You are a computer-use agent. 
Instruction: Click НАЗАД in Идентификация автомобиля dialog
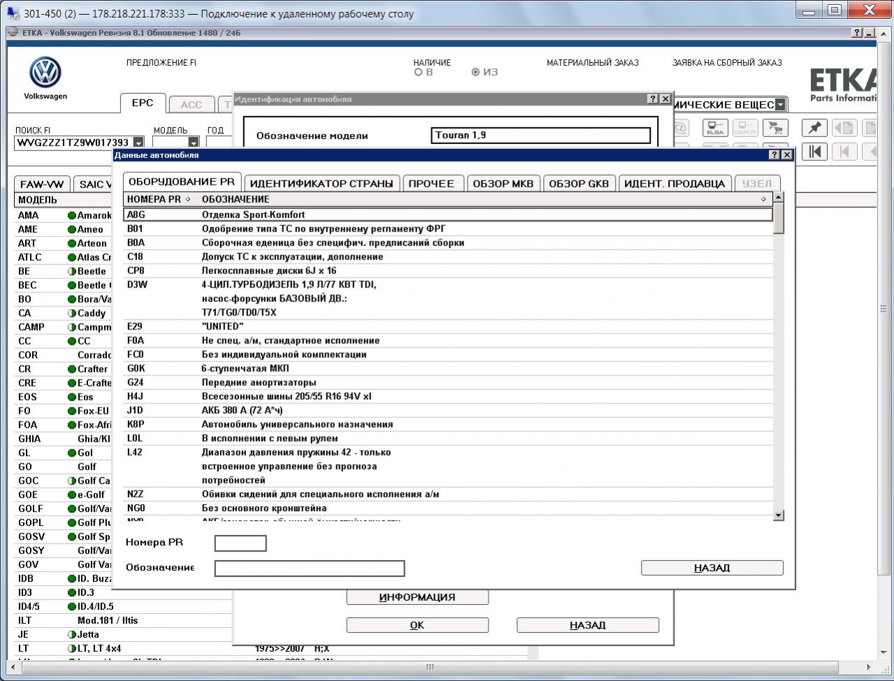point(588,625)
